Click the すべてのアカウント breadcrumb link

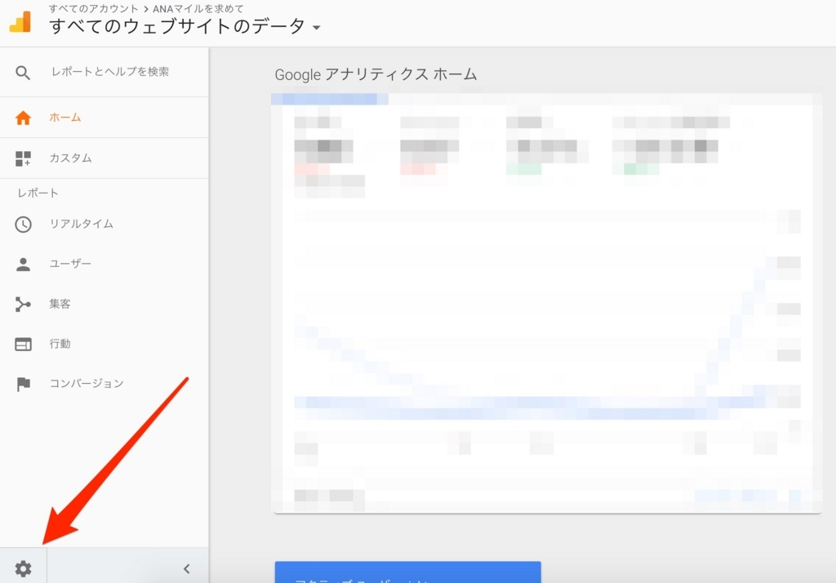[x=93, y=8]
